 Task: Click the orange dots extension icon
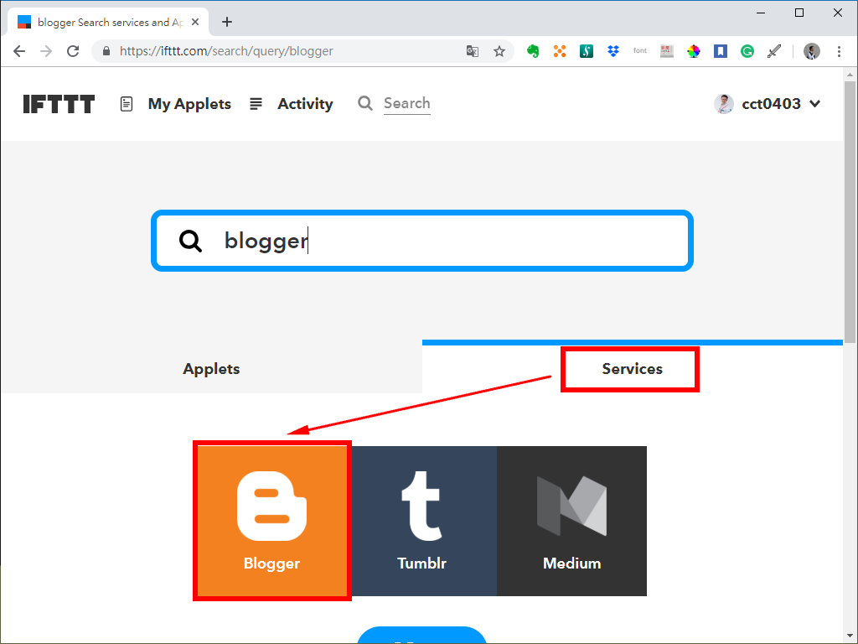point(559,51)
